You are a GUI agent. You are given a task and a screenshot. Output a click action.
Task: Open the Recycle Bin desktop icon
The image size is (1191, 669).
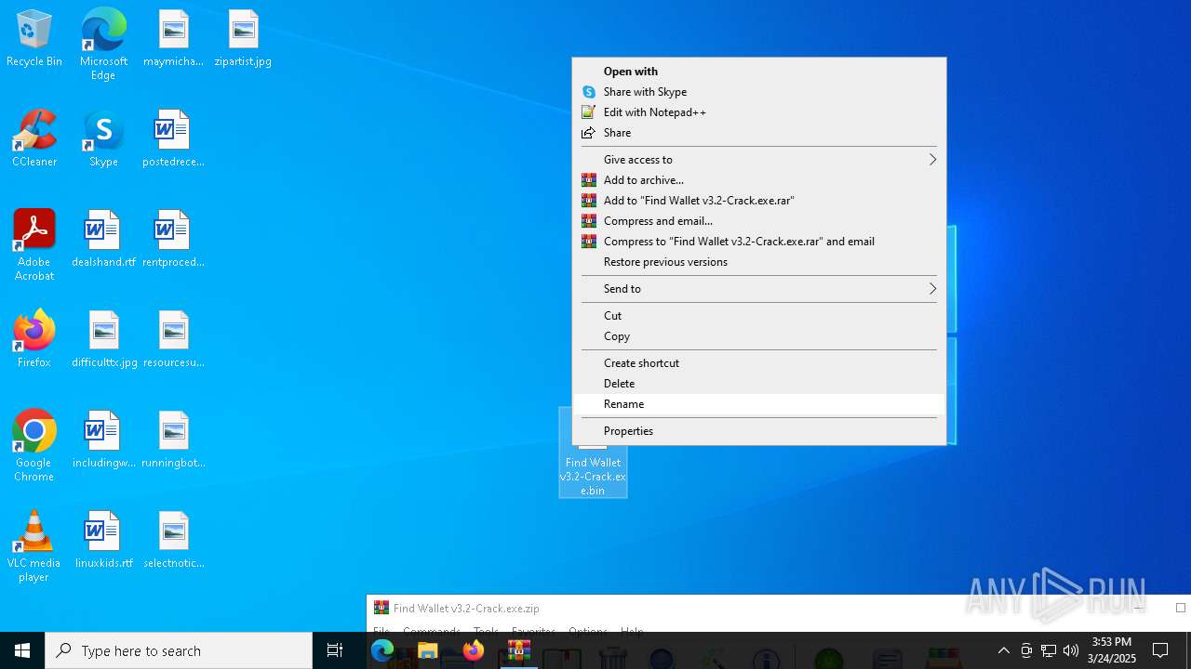point(34,38)
